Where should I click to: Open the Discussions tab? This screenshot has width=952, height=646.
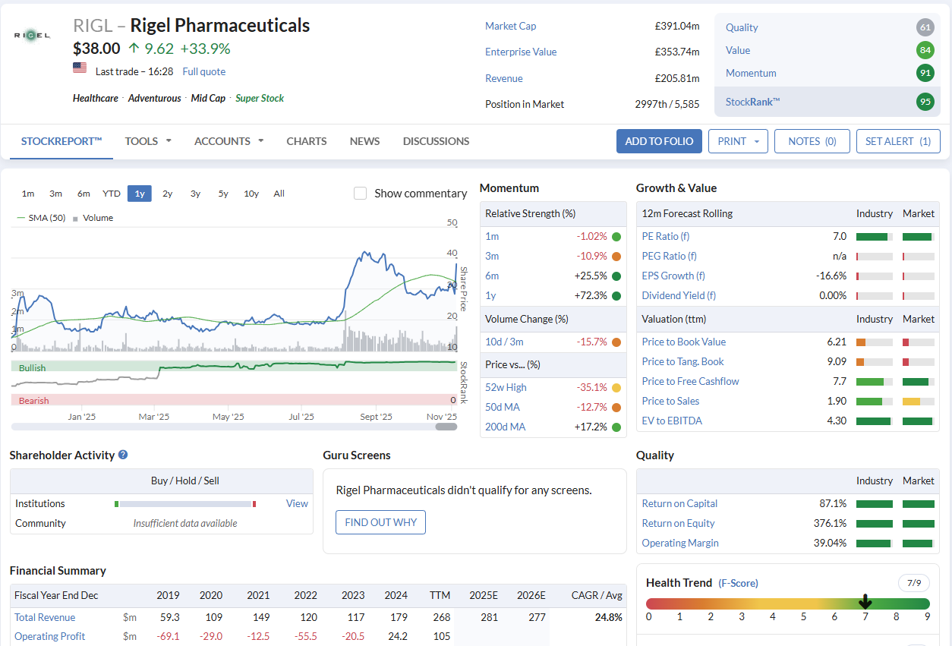coord(436,141)
